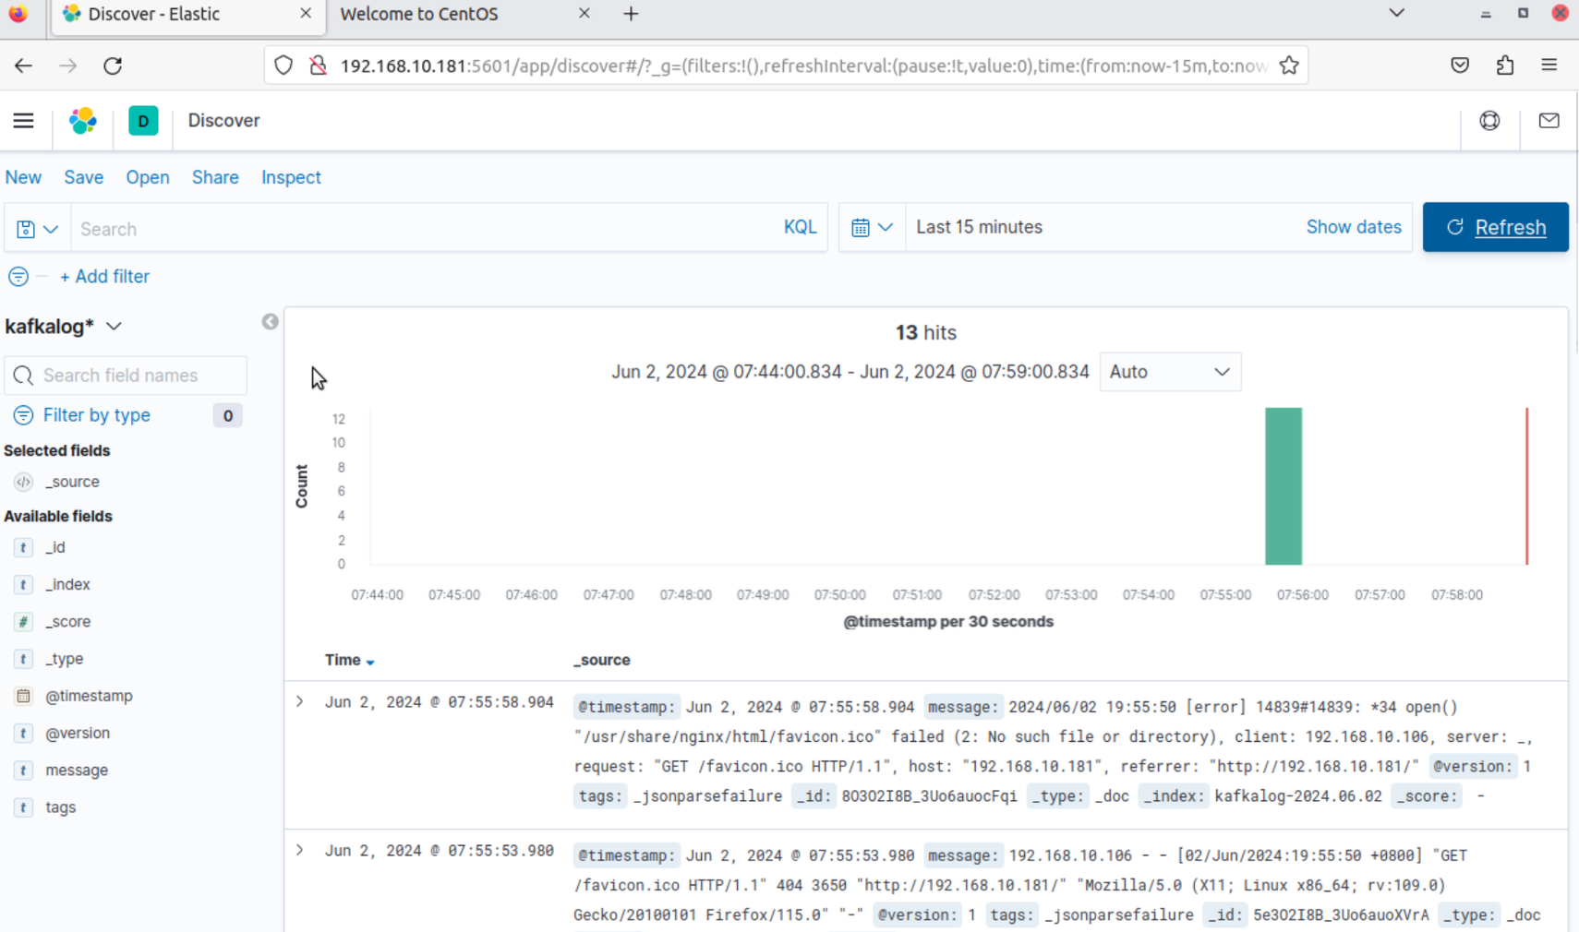Click Open in the Discover menu
The height and width of the screenshot is (932, 1579).
click(148, 177)
